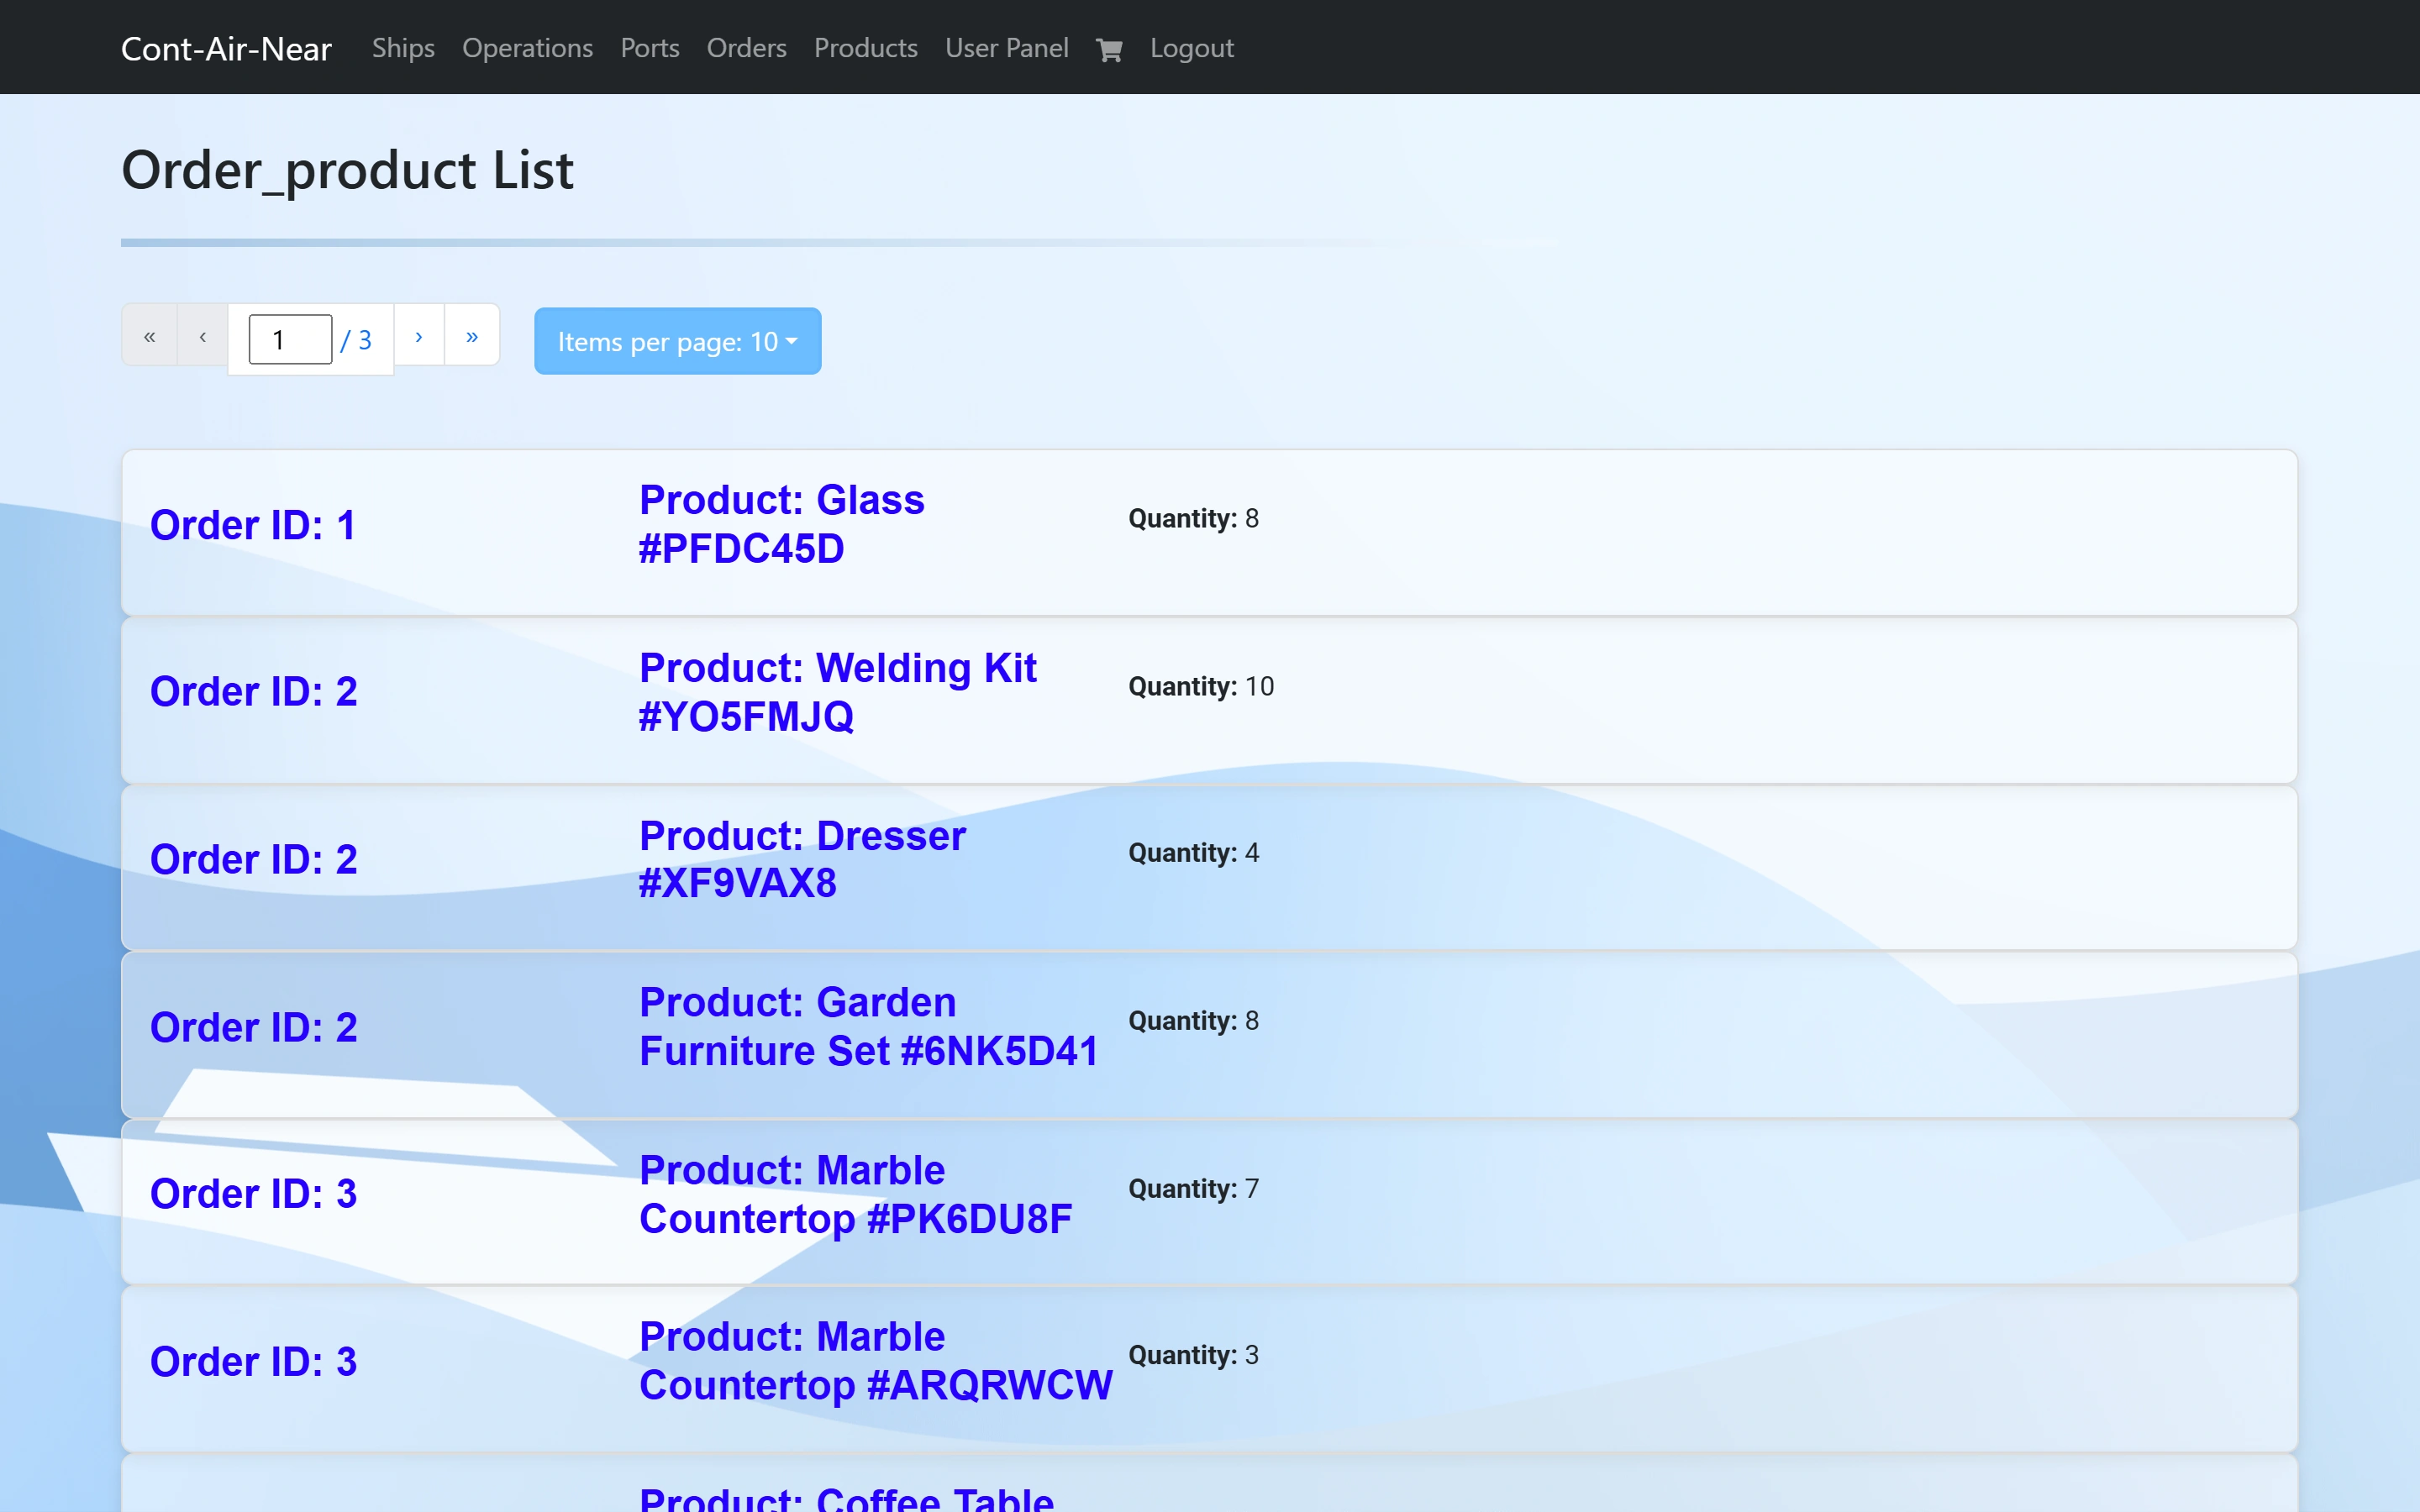Click the Order_product List heading

click(347, 170)
